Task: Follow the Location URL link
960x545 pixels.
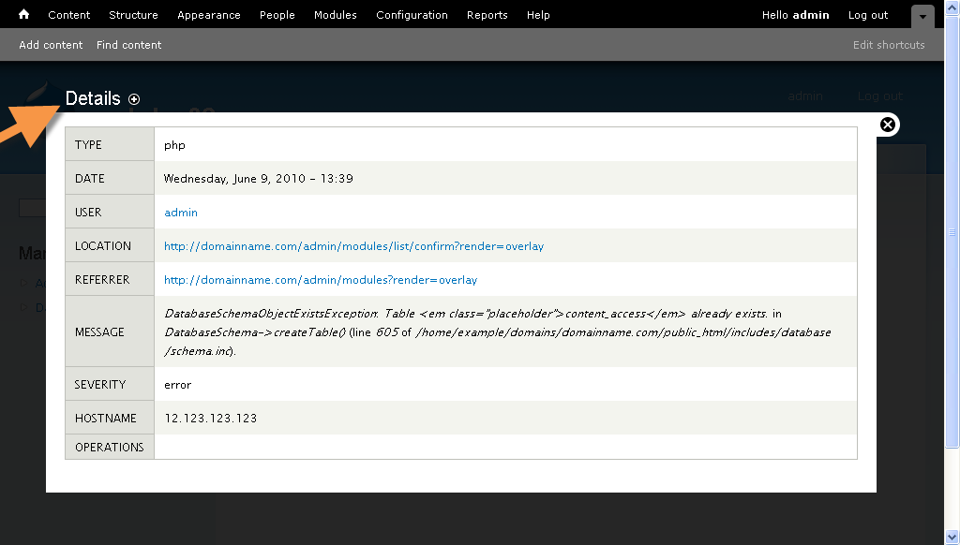Action: (x=353, y=246)
